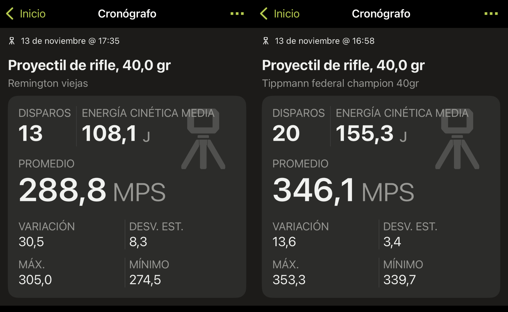Tap left 'Proyectil de rifle, 40,0 gr' title
This screenshot has width=508, height=312.
(89, 65)
